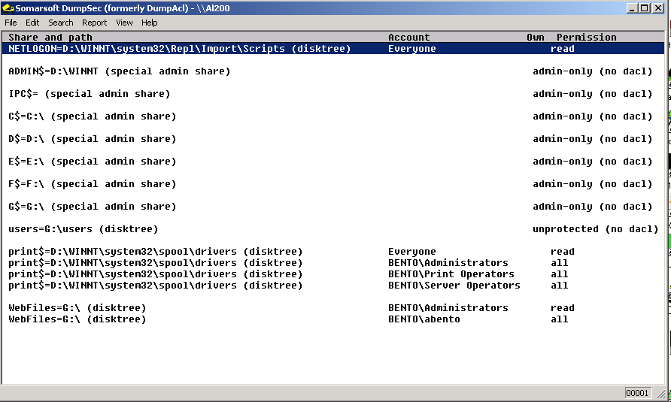This screenshot has width=671, height=402.
Task: Click the IPC$ row's admin-only permission text
Action: (592, 94)
